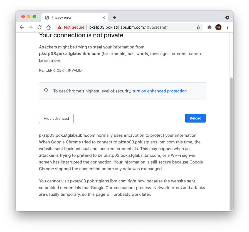This screenshot has width=249, height=232.
Task: Click the back navigation arrow
Action: (22, 27)
